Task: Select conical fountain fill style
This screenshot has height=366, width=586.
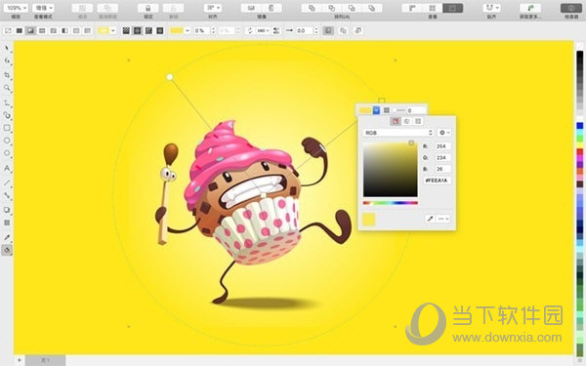Action: (148, 30)
